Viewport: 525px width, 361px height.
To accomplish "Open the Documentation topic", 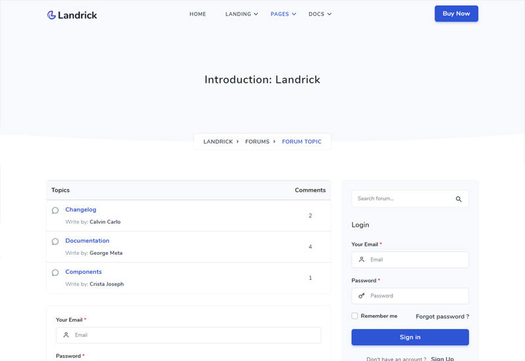I will point(87,241).
